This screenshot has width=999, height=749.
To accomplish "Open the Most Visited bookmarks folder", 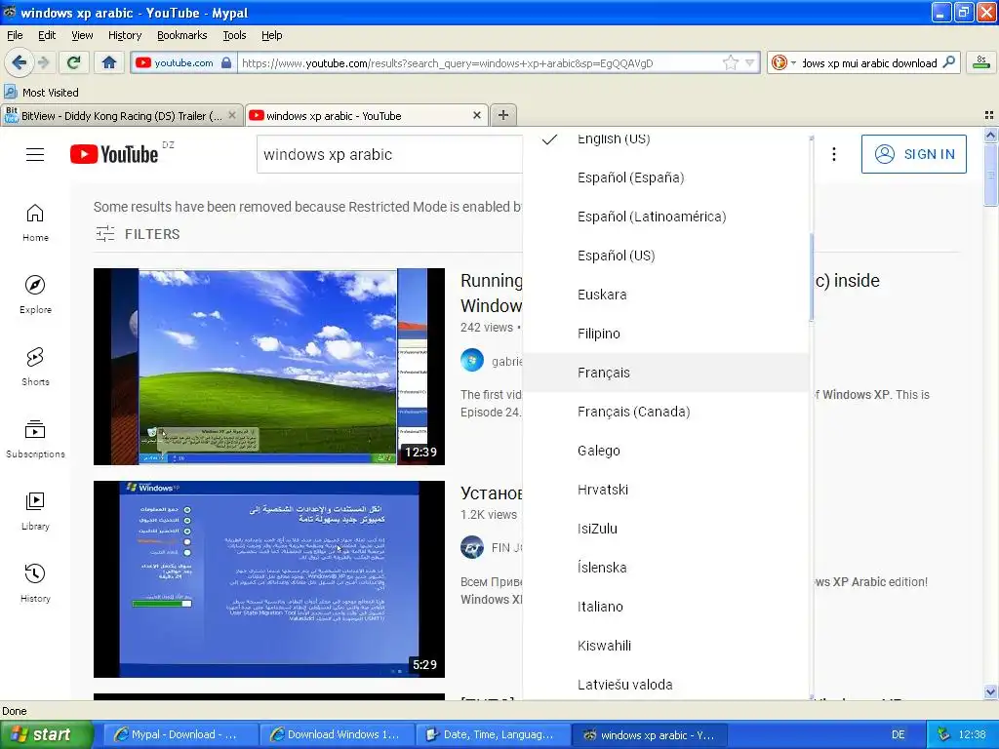I will tap(41, 93).
